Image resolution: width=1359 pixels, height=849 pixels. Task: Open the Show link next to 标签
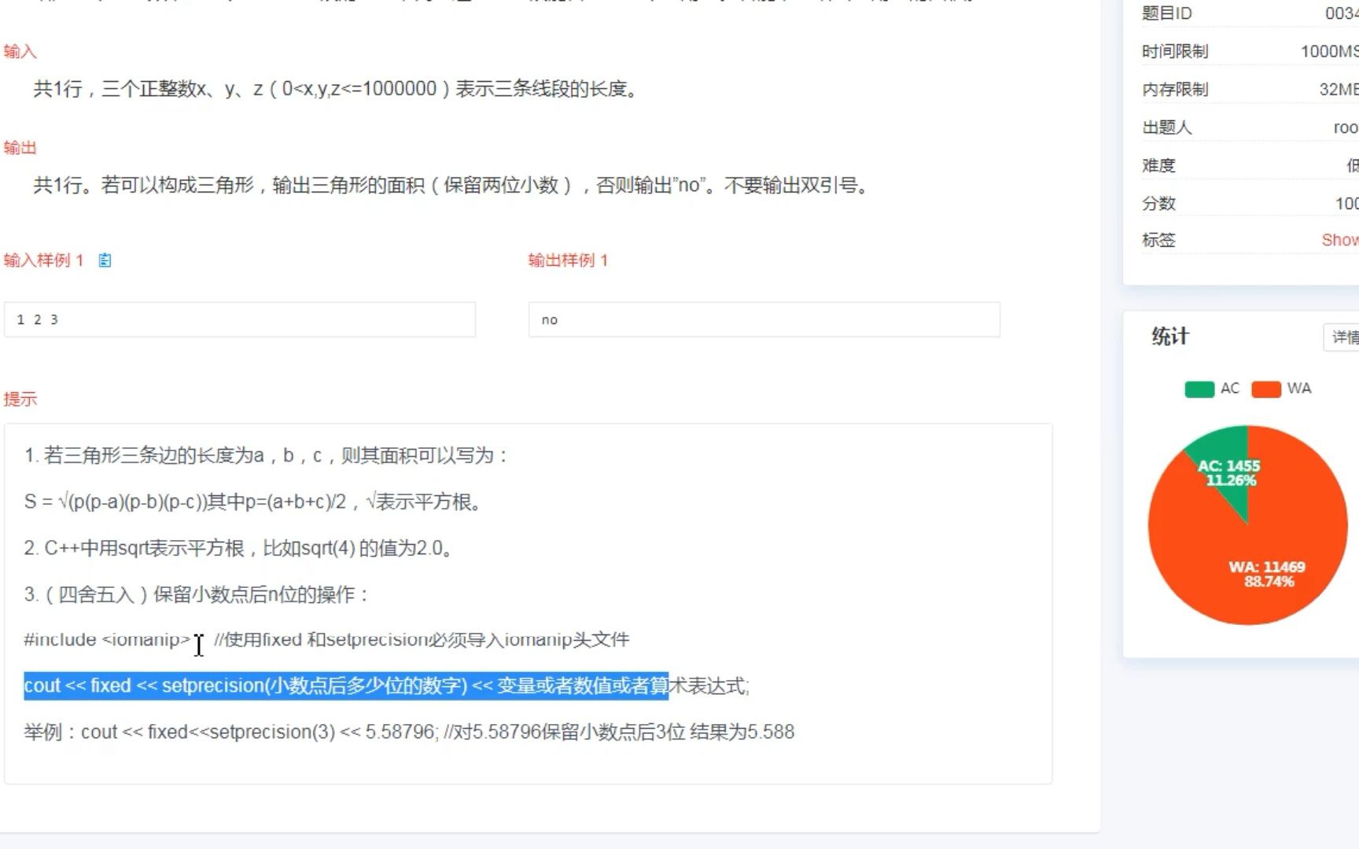tap(1339, 240)
